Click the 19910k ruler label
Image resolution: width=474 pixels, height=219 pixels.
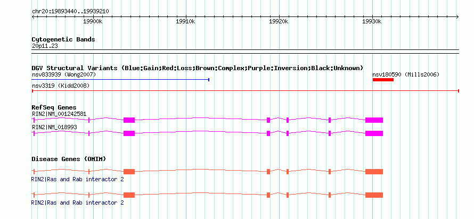pyautogui.click(x=186, y=22)
